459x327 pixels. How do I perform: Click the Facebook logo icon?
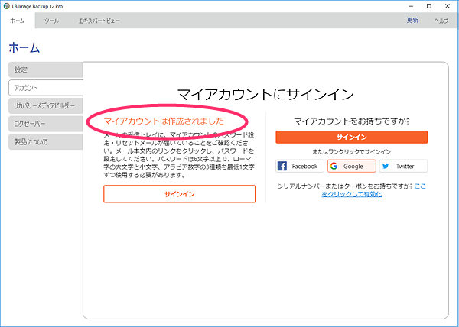pos(282,166)
